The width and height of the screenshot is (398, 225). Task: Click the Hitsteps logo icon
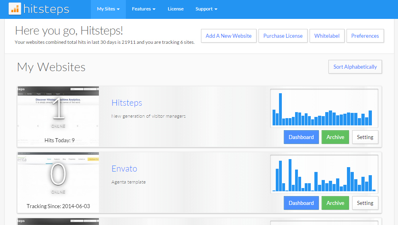click(15, 9)
